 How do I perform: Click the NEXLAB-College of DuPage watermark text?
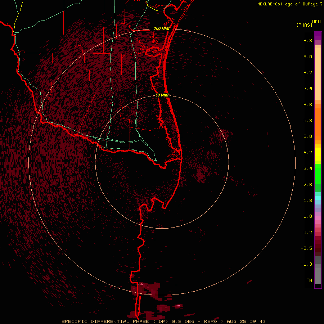(x=289, y=4)
